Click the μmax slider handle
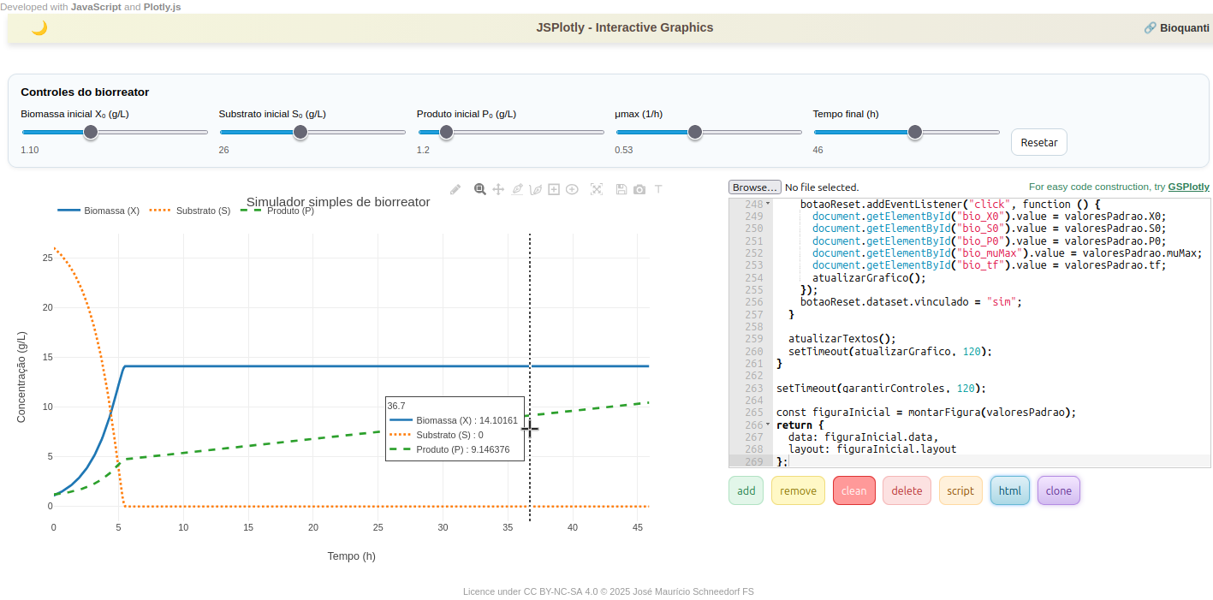 pos(695,132)
